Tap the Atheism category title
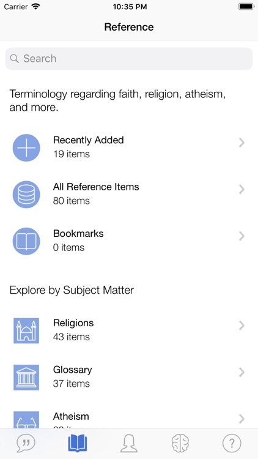258x459 pixels. [x=71, y=416]
